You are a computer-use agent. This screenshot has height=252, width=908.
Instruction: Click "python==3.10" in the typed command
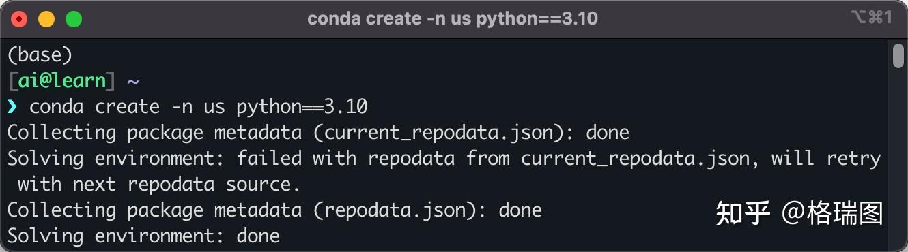[x=302, y=107]
